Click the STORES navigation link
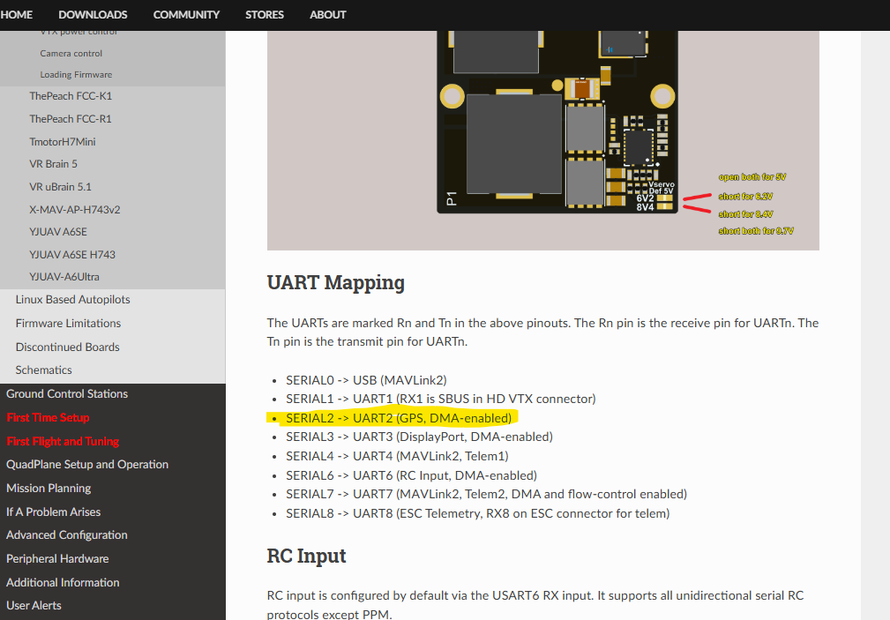 tap(265, 15)
